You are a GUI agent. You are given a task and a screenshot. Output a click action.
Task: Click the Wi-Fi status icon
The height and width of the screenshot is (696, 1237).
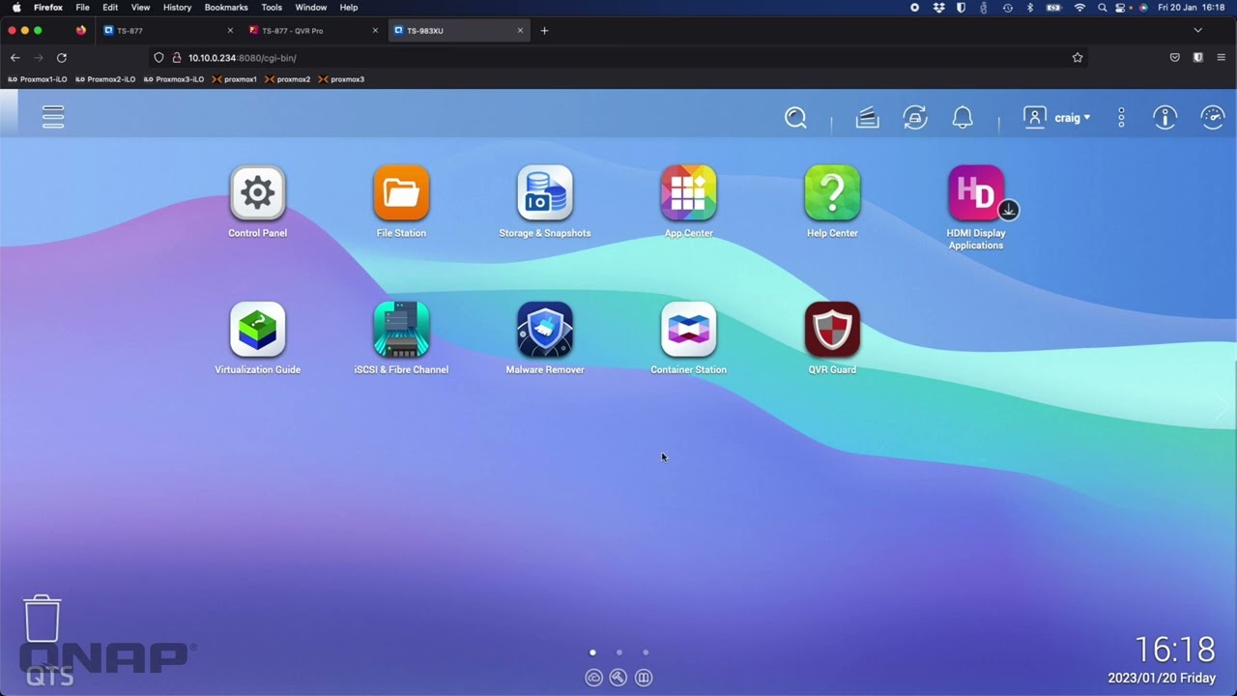1079,8
